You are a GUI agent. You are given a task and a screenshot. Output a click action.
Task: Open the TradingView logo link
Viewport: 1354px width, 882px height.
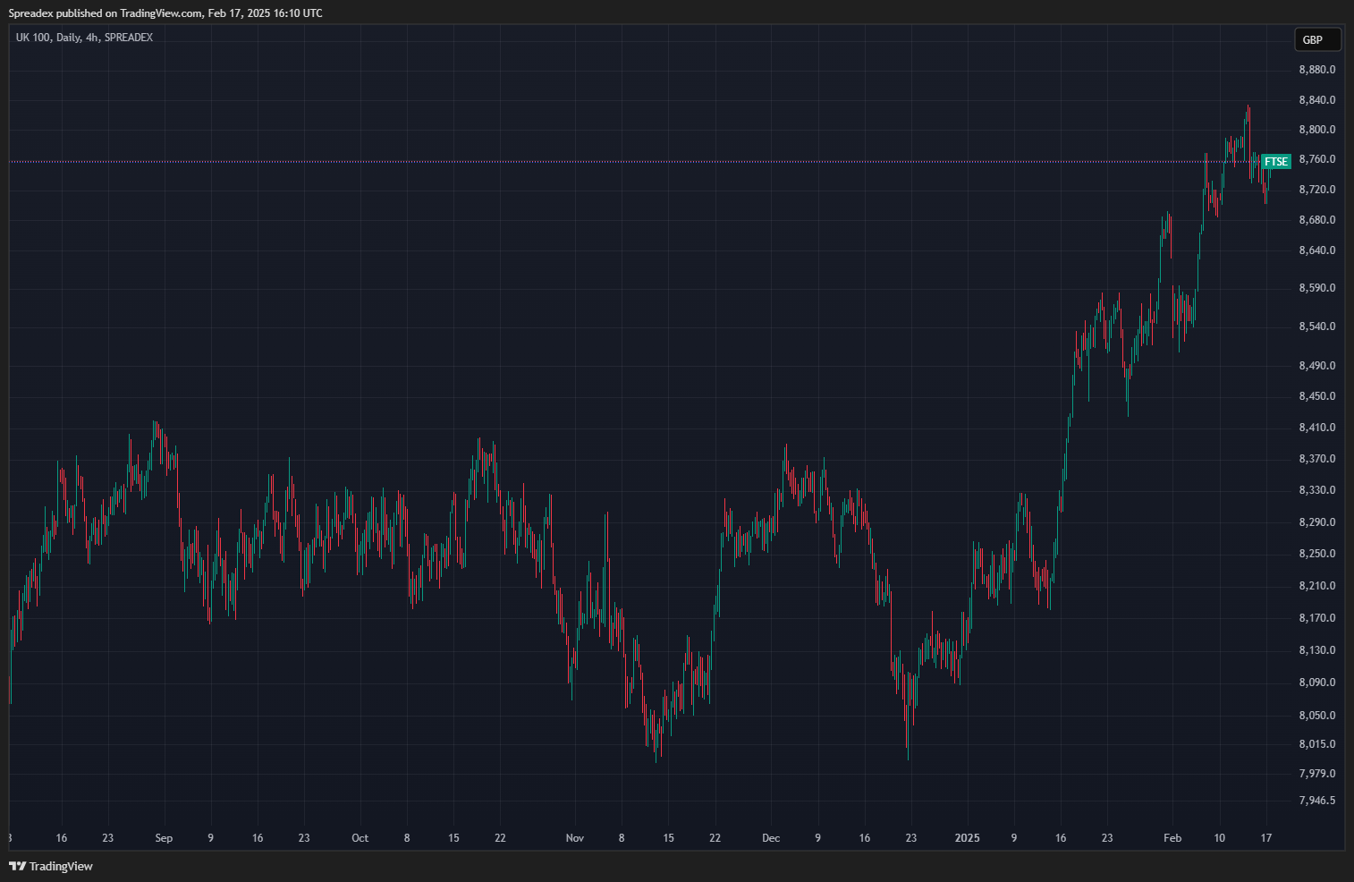click(51, 866)
